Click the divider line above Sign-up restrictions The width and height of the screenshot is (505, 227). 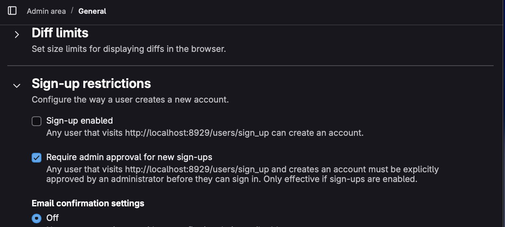coord(250,66)
